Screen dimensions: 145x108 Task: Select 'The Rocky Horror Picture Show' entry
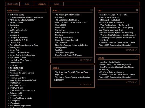coord(23,90)
